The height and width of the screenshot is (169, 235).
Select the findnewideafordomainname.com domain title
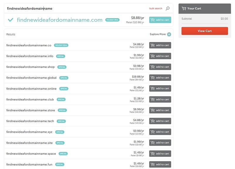tap(60, 20)
